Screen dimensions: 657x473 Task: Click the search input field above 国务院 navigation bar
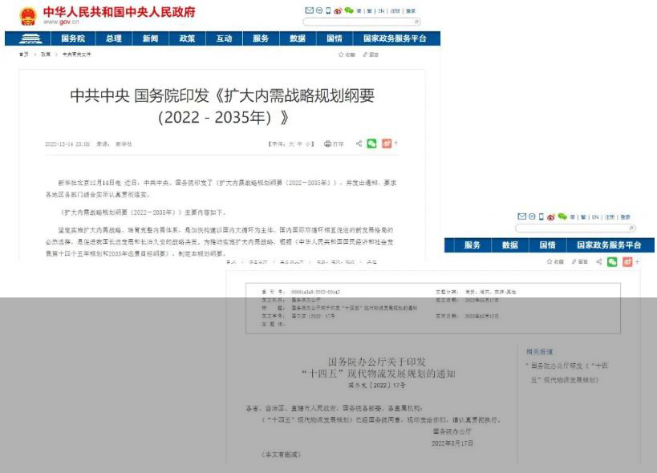click(x=359, y=22)
